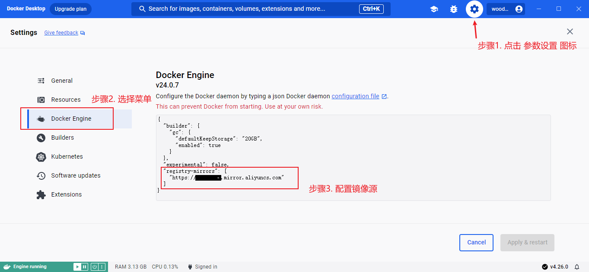The width and height of the screenshot is (589, 272).
Task: Click the plug icon beside Signed in
Action: pyautogui.click(x=190, y=267)
